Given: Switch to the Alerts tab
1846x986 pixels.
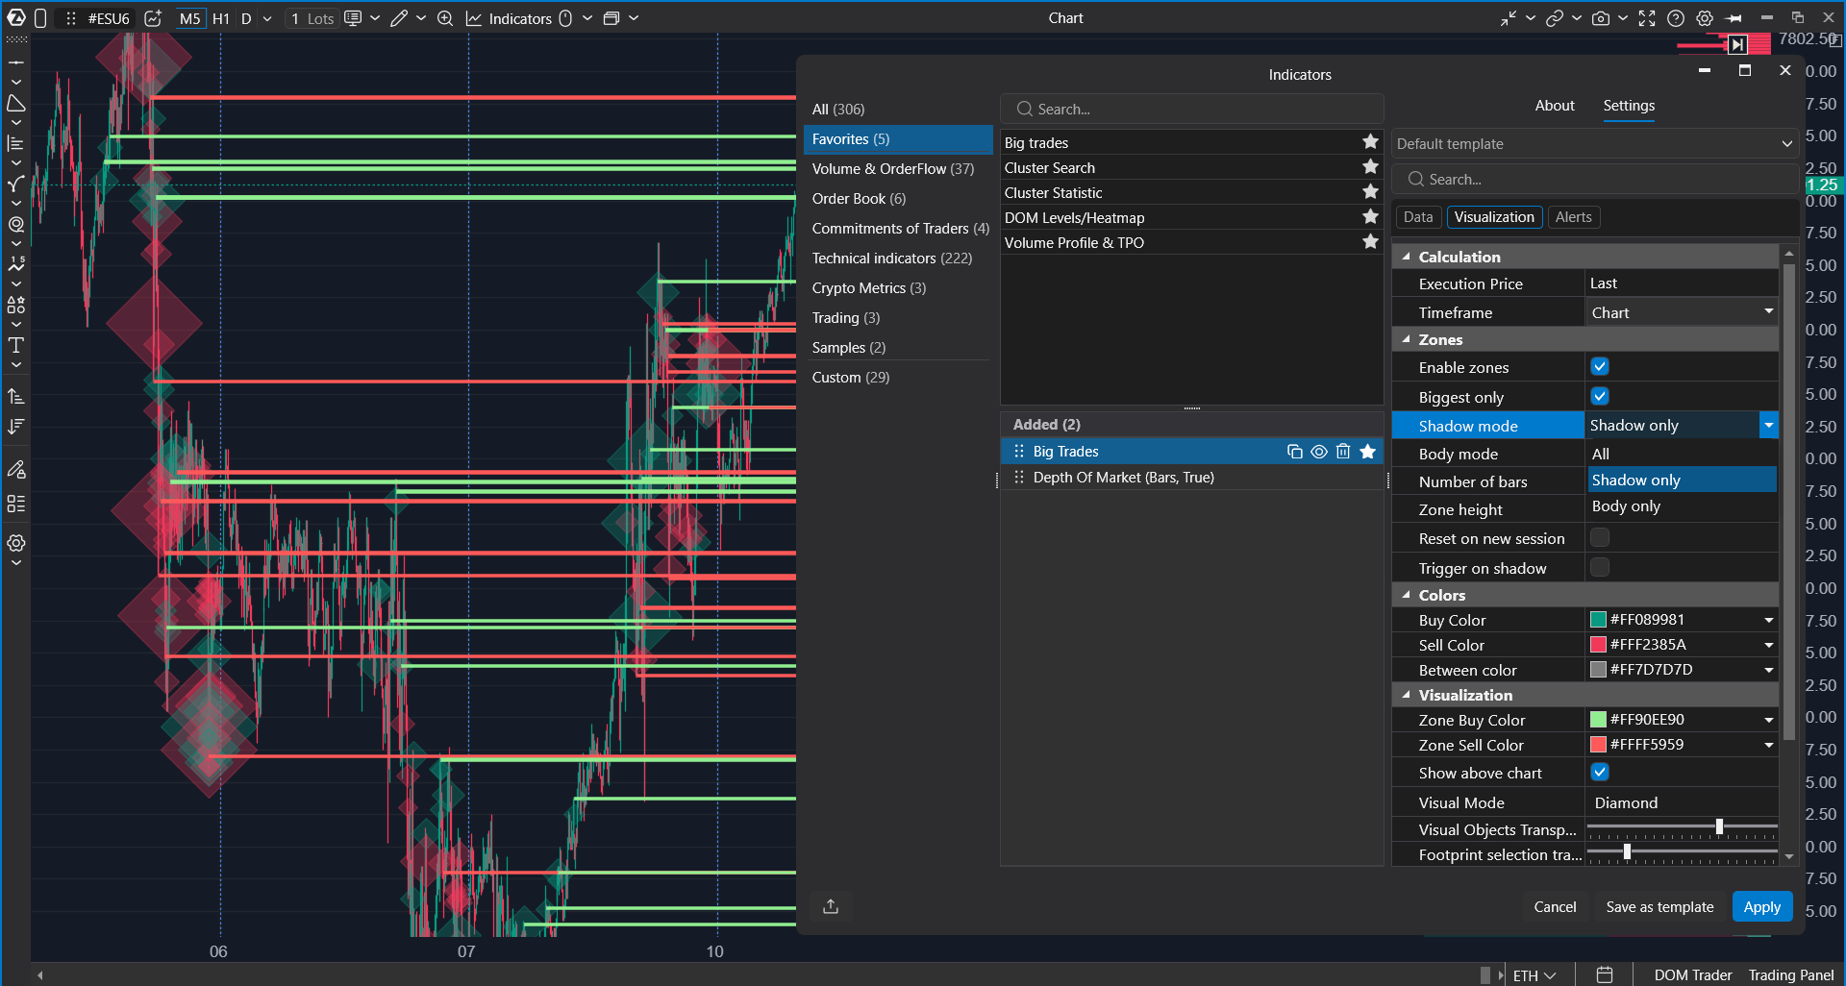Looking at the screenshot, I should point(1573,217).
